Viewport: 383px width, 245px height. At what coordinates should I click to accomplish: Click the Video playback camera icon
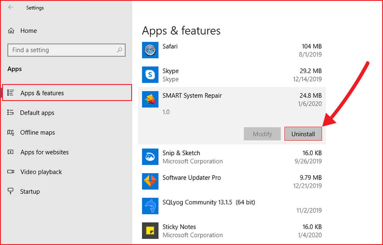[11, 171]
